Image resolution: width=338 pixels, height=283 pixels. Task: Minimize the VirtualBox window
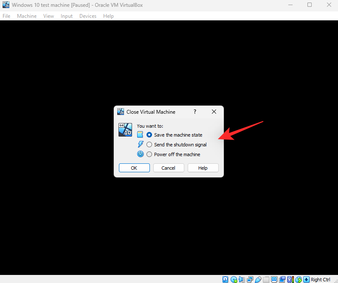click(290, 5)
